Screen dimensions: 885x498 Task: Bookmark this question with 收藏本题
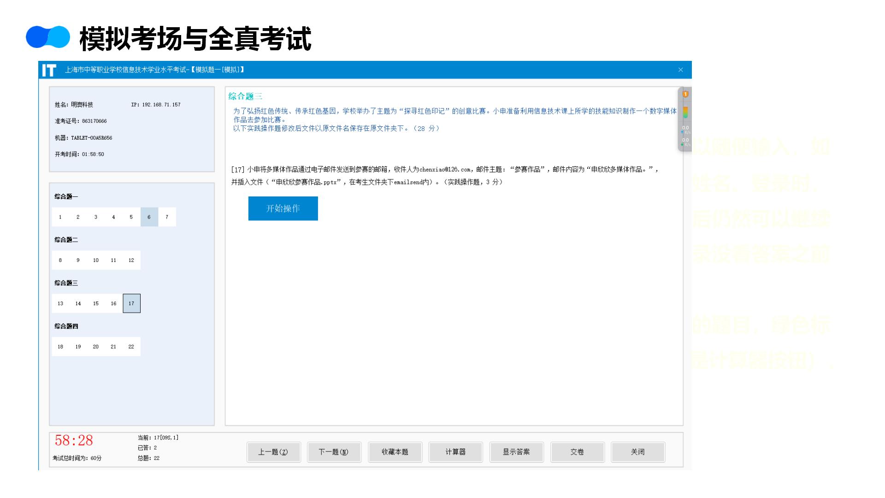click(395, 452)
